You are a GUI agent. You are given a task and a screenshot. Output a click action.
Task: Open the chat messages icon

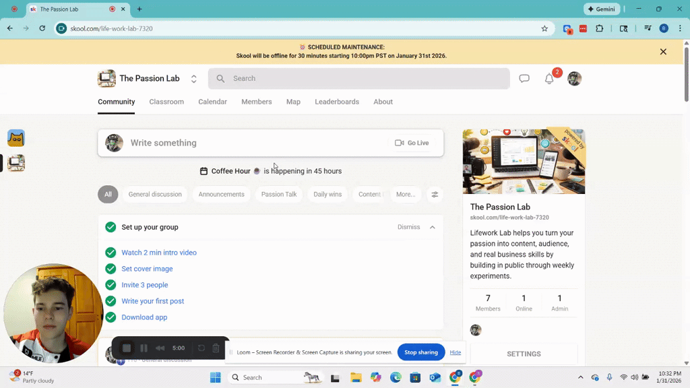click(x=524, y=78)
